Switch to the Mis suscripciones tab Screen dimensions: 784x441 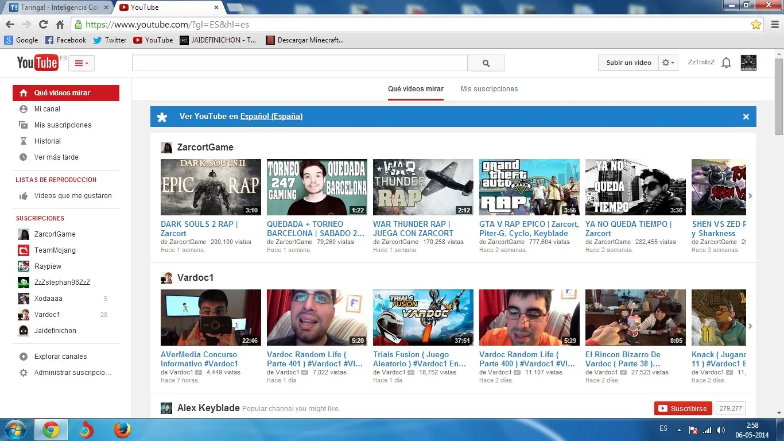[489, 89]
